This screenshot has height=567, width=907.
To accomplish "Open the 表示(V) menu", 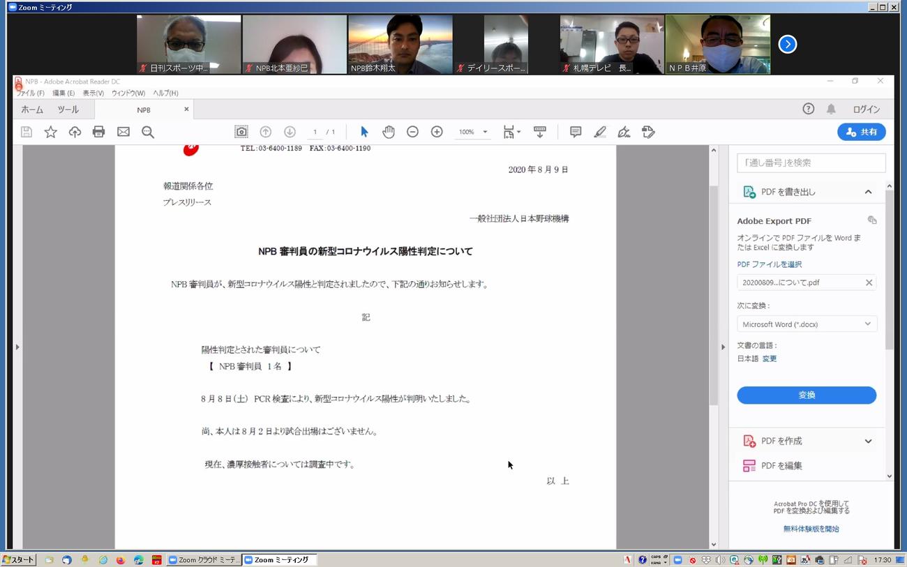I will (93, 93).
